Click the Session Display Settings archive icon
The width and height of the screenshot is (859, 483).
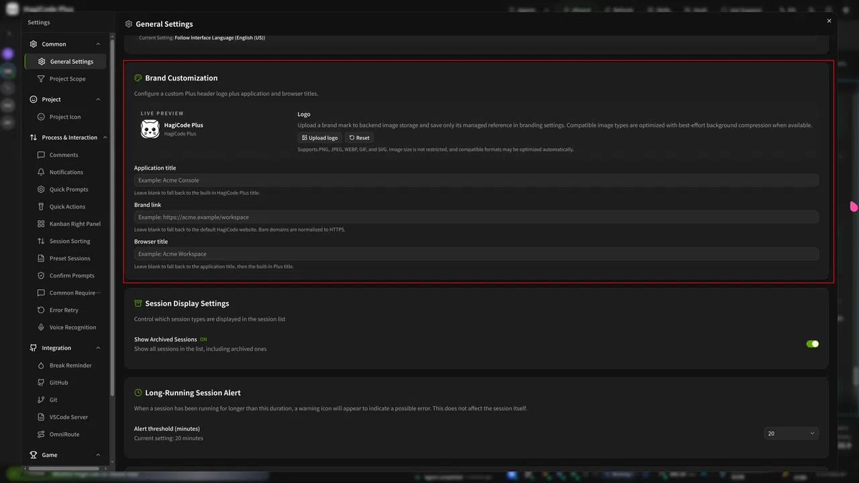(x=138, y=303)
